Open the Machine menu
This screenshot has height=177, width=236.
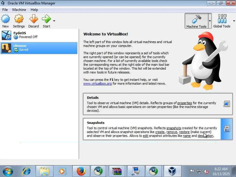19,10
